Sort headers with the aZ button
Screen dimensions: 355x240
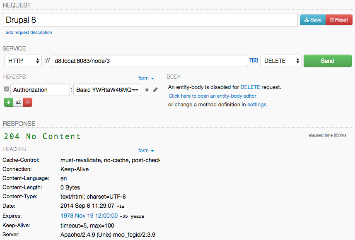(x=18, y=102)
